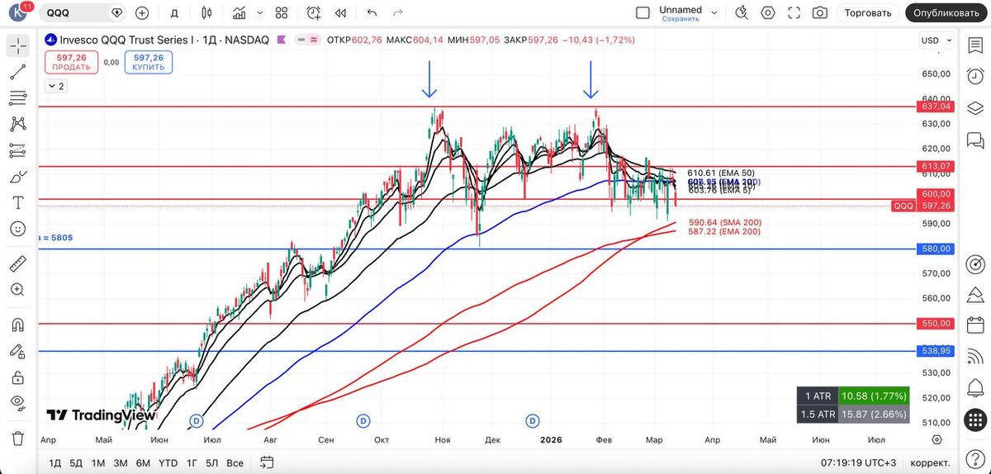Select the trend line drawing tool
Image resolution: width=991 pixels, height=474 pixels.
point(18,72)
